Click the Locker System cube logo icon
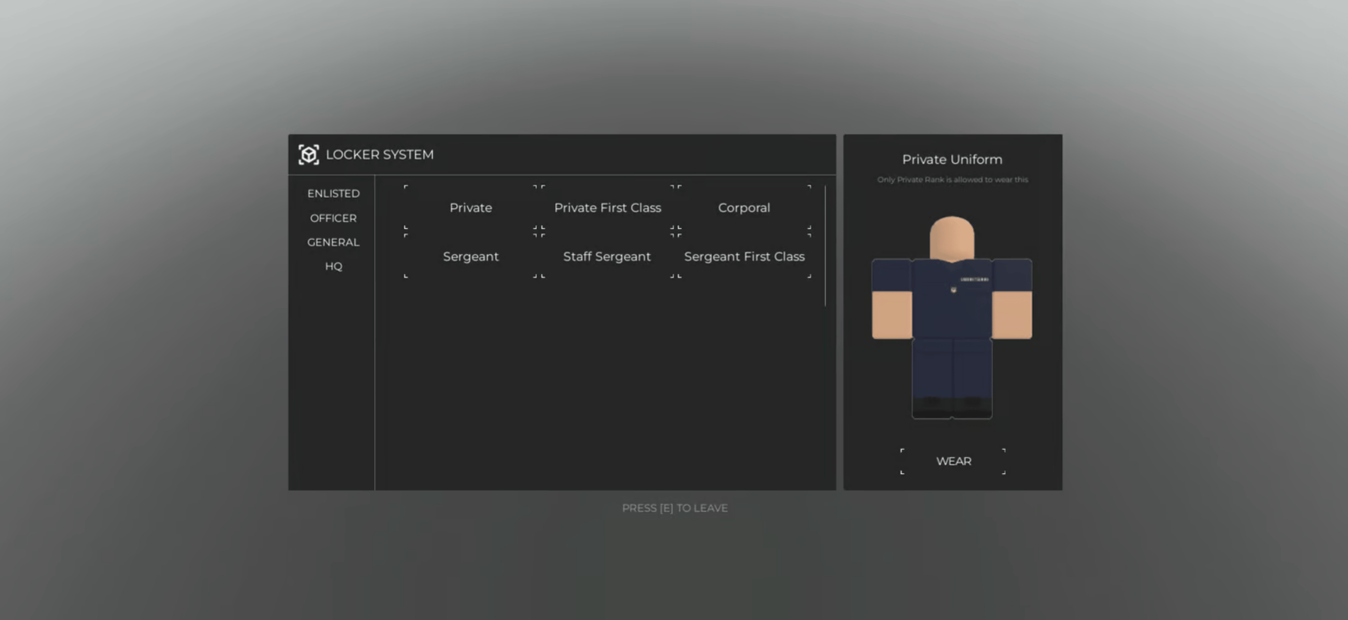 (x=308, y=155)
